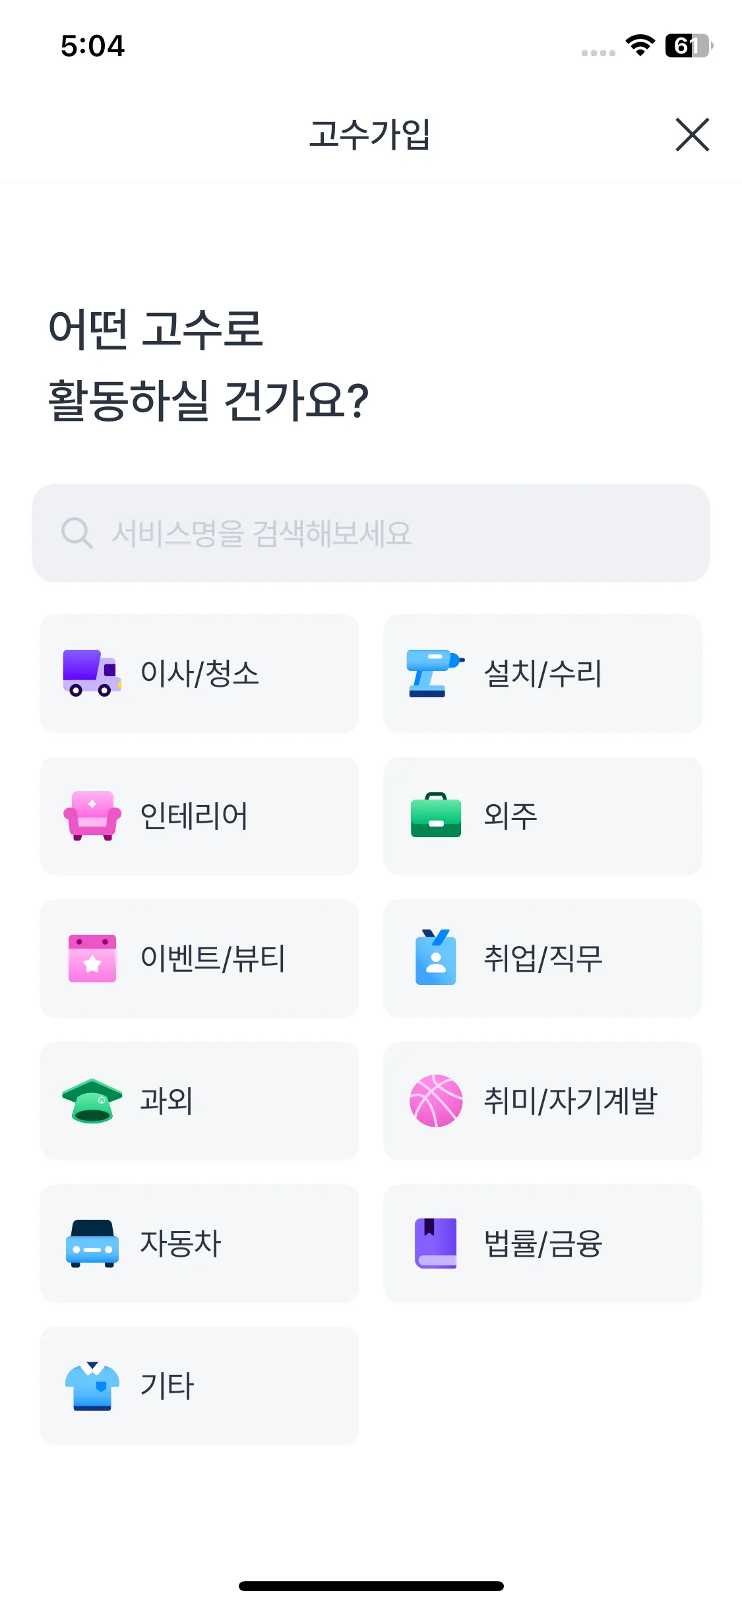
Task: Tap the Wi-Fi status bar icon
Action: click(640, 45)
